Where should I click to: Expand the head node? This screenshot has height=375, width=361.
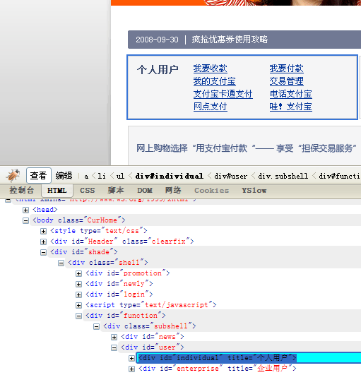coord(25,210)
